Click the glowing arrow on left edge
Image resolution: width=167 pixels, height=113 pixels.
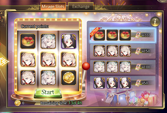(x=4, y=62)
